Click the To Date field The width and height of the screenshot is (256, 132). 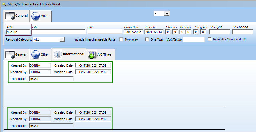point(154,32)
